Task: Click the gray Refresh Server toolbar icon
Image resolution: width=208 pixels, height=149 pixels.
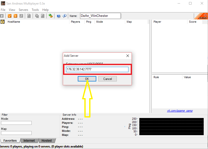Action: 21,16
